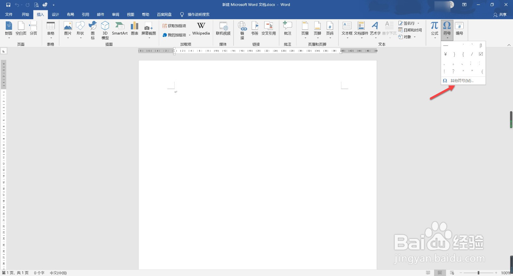Insert a Cross-reference (交叉引用)

pos(269,28)
